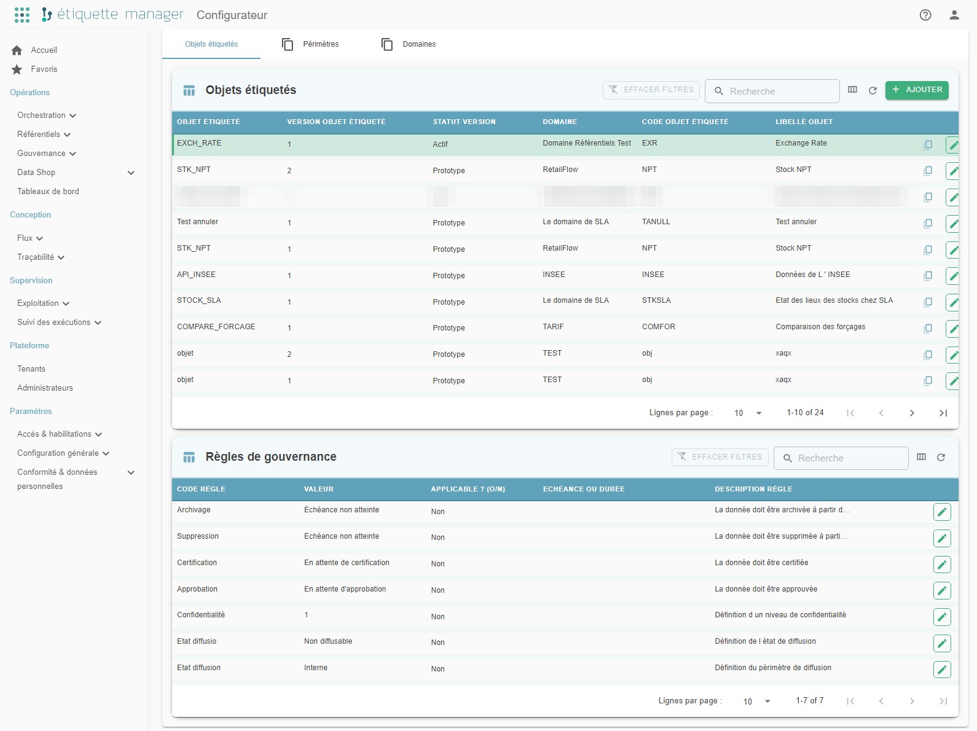Click the étiquette manager logo

click(x=112, y=14)
